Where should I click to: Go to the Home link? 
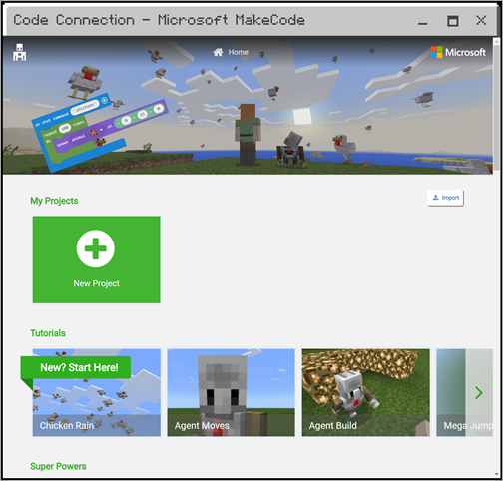(x=231, y=52)
